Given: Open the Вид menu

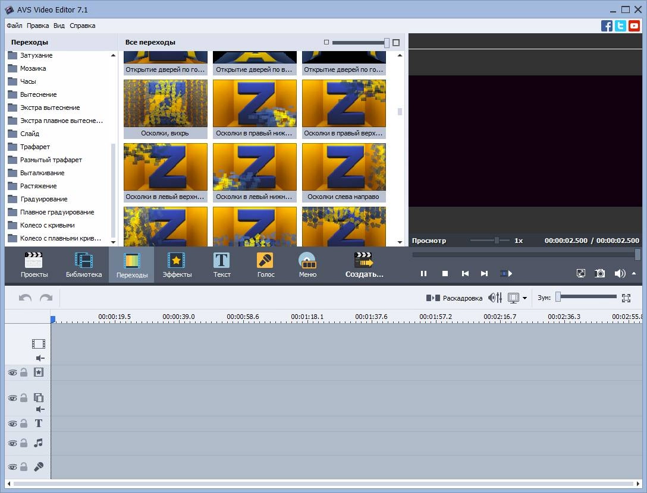Looking at the screenshot, I should point(59,26).
